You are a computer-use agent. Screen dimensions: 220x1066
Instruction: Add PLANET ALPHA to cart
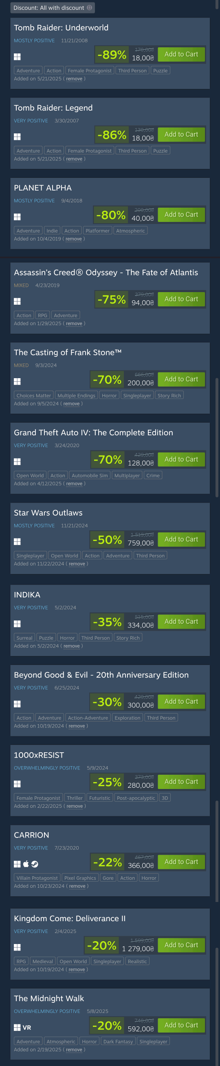tap(181, 214)
